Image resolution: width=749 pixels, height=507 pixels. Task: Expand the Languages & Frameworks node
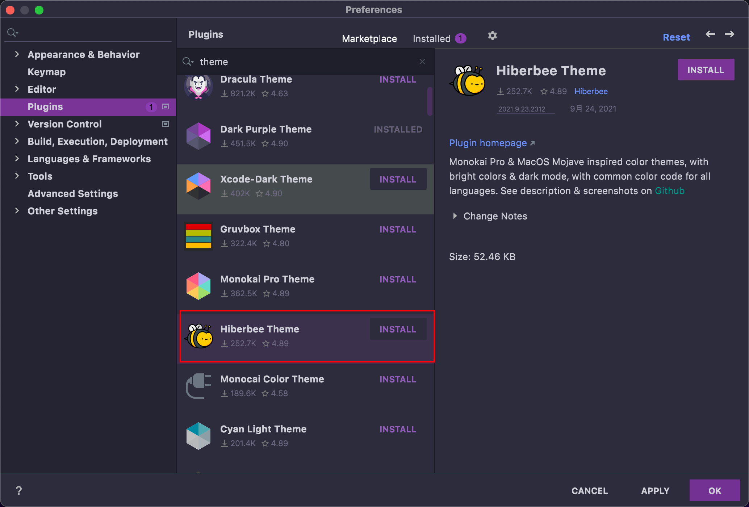coord(17,159)
